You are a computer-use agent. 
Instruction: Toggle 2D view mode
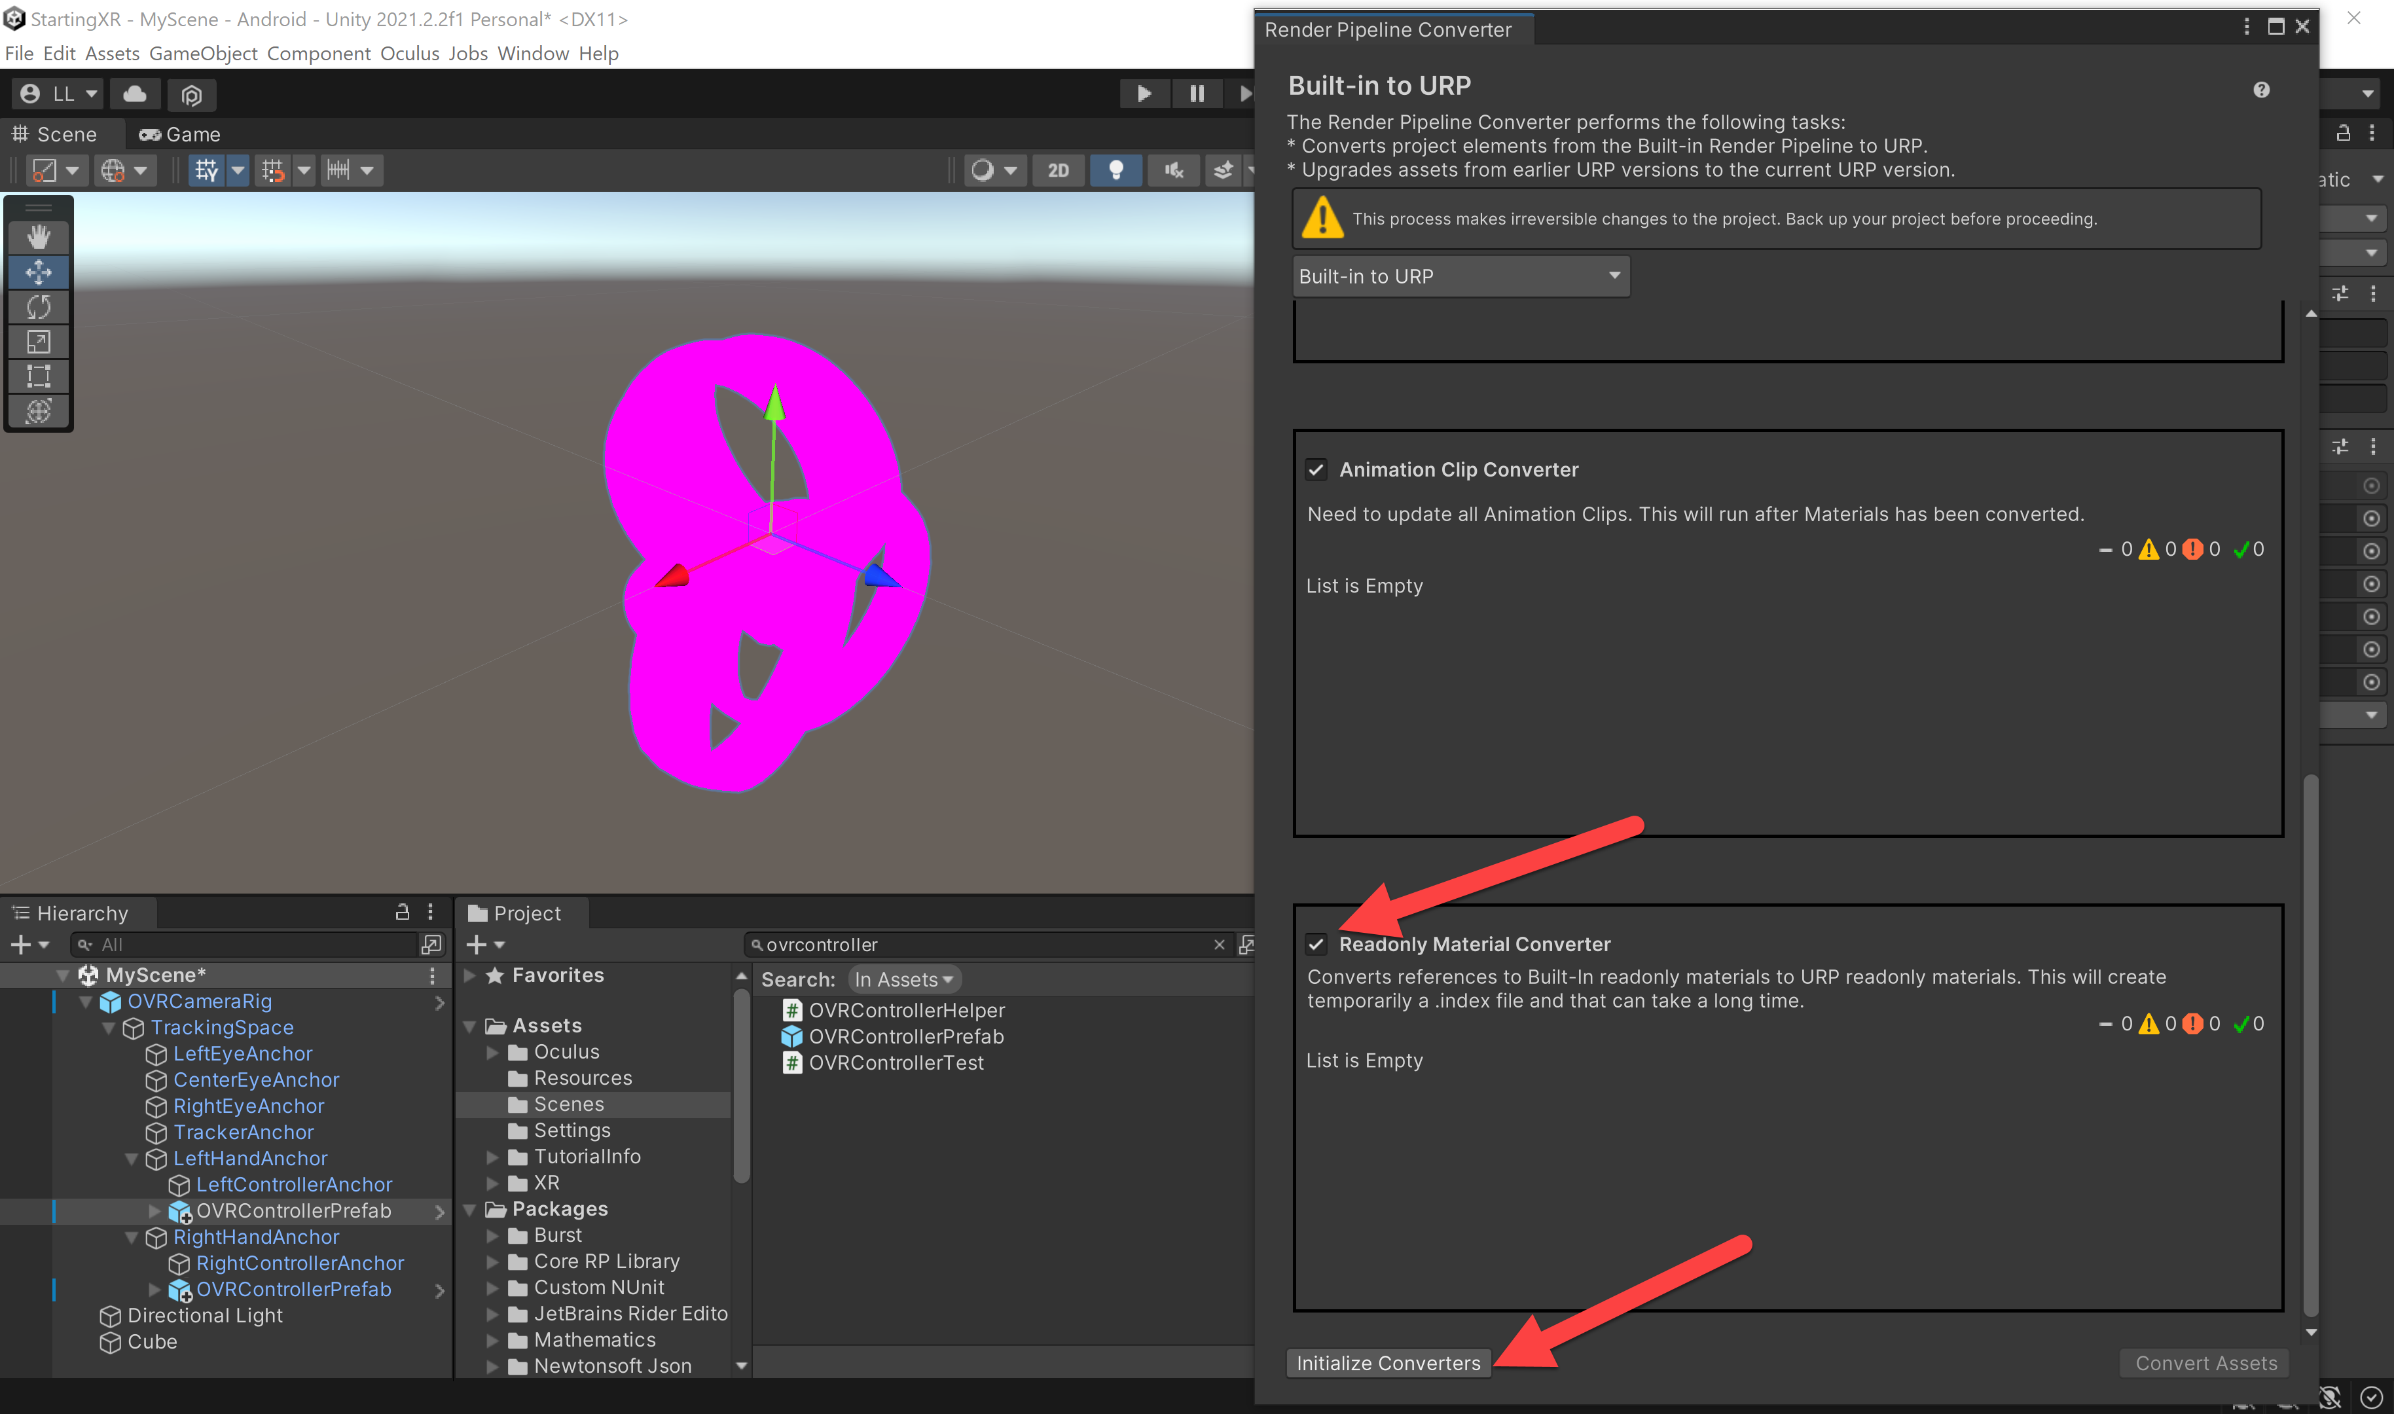point(1059,171)
